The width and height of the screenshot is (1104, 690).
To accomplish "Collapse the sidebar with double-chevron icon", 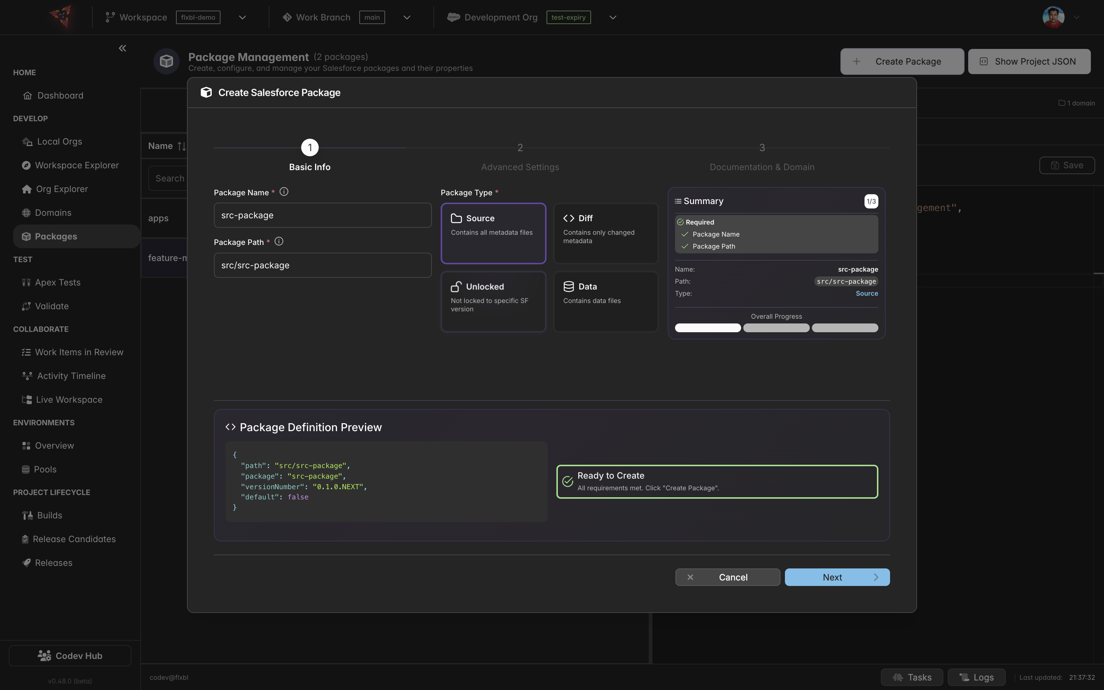I will click(x=122, y=48).
